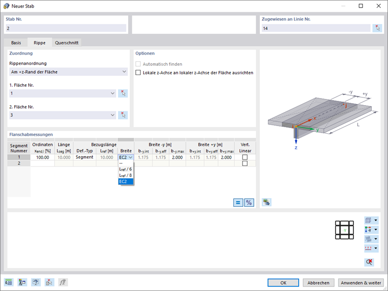Screen dimensions: 388x291
Task: Click the Länge 10.000 cell in row 1
Action: (64, 157)
